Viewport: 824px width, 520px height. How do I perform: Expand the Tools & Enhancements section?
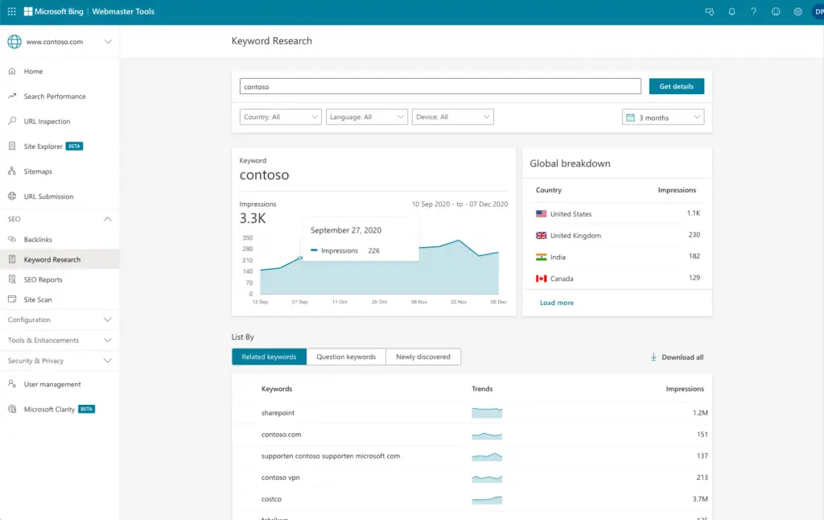[60, 340]
